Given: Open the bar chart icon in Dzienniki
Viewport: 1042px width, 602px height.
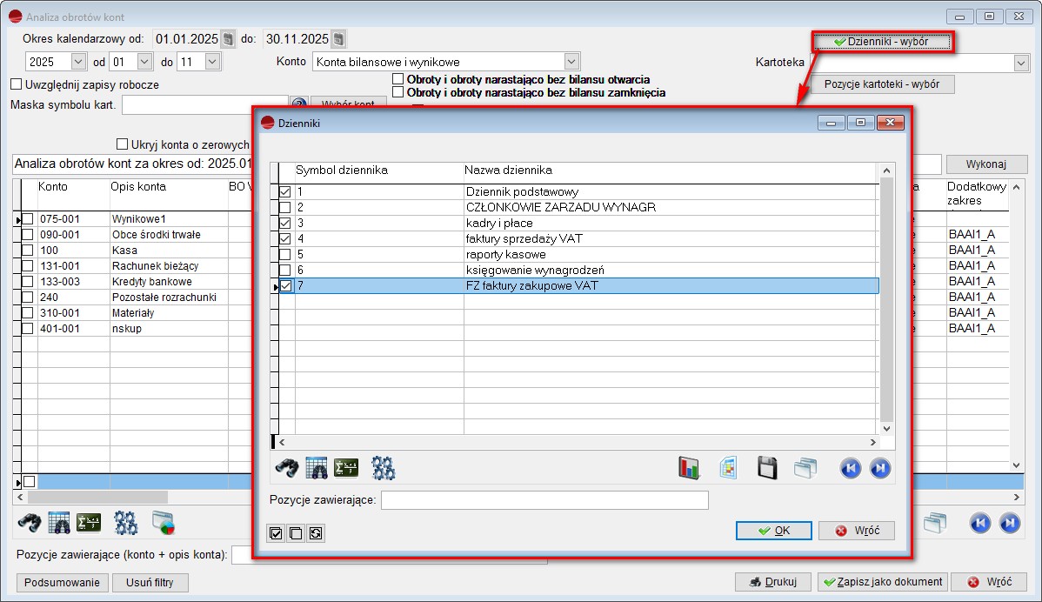Looking at the screenshot, I should pyautogui.click(x=689, y=468).
